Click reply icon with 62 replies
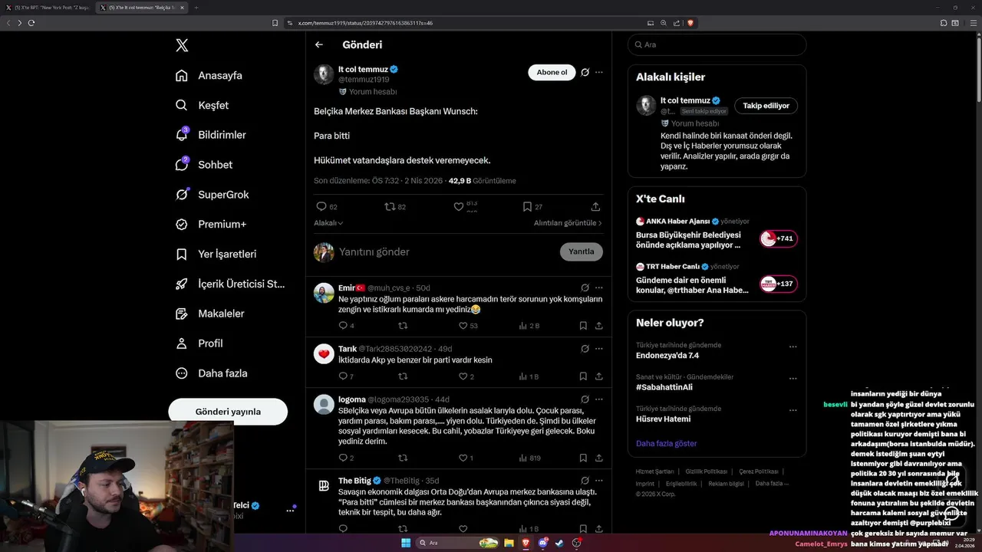982x552 pixels. 321,207
